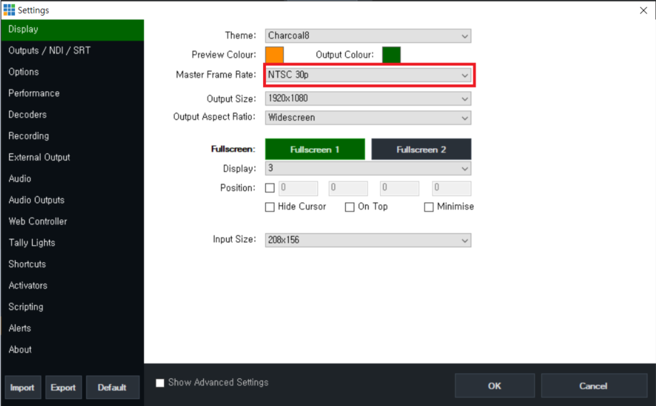Viewport: 656px width, 406px height.
Task: Pick the orange Preview Colour swatch
Action: point(275,55)
